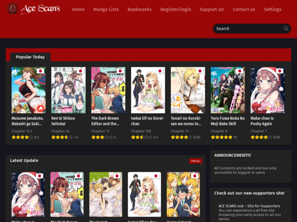Image resolution: width=297 pixels, height=222 pixels.
Task: Open Musume Janakute, Watashi ga Suki title link
Action: (x=27, y=121)
